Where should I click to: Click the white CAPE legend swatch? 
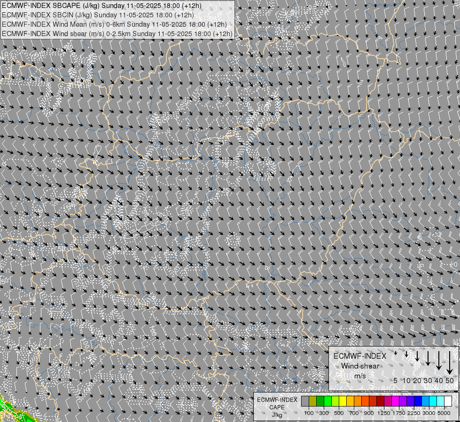coord(448,401)
